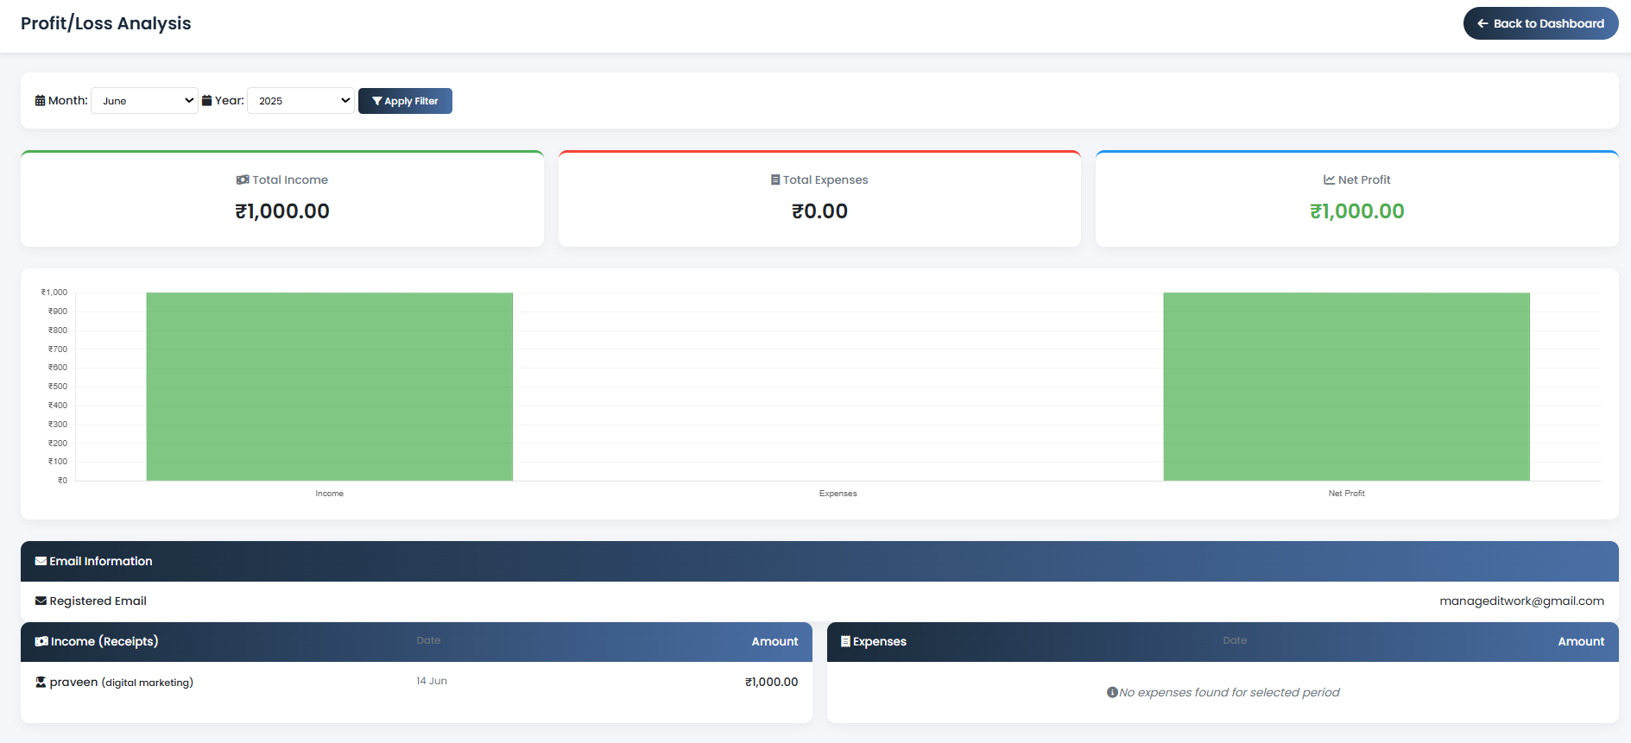Open the Month dropdown showing June
1631x743 pixels.
tap(144, 101)
